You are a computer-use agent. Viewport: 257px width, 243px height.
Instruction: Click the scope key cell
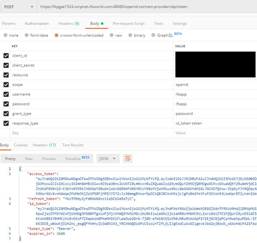[x=92, y=84]
